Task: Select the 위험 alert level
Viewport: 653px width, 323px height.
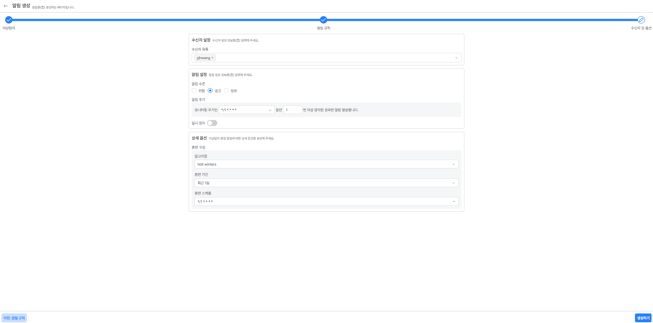Action: tap(194, 91)
